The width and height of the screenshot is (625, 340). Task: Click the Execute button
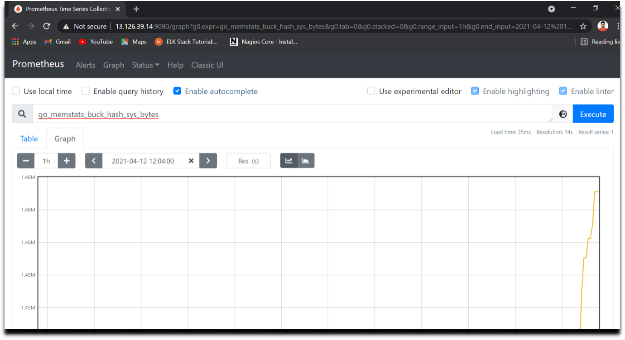(593, 114)
